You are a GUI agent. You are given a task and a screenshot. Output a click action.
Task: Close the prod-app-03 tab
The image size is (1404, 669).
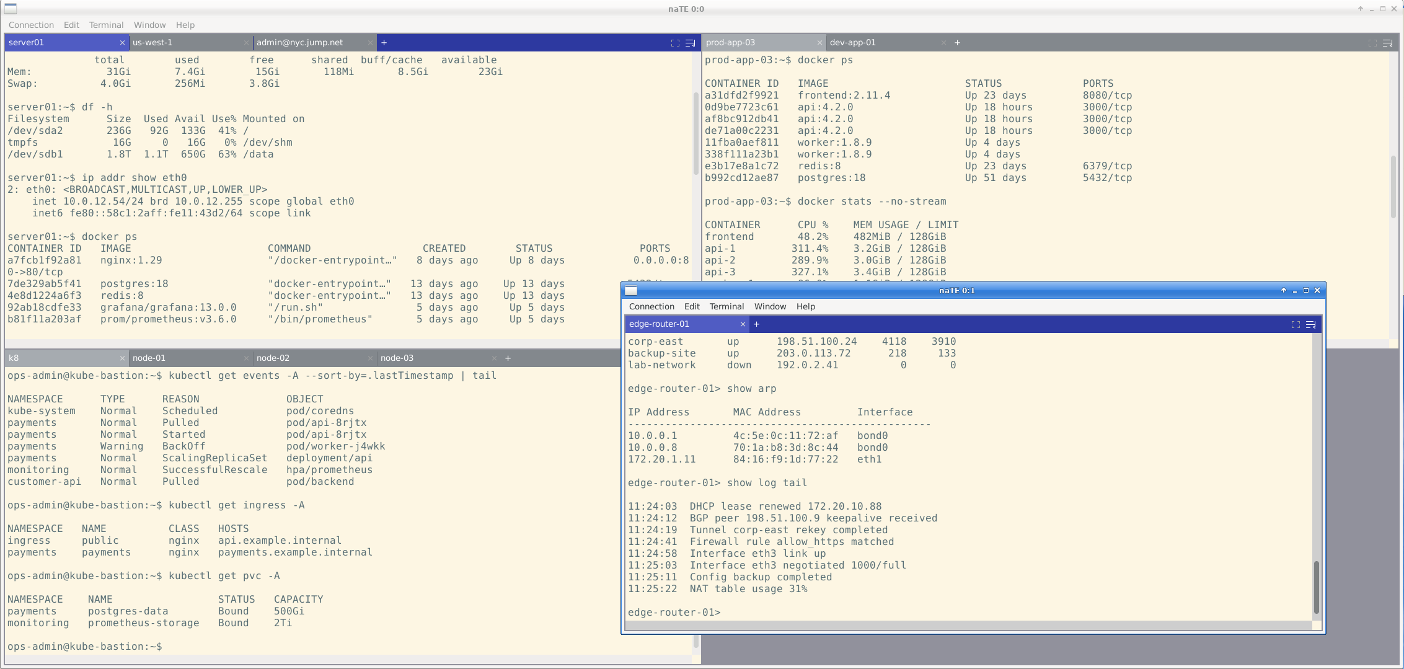[x=819, y=43]
